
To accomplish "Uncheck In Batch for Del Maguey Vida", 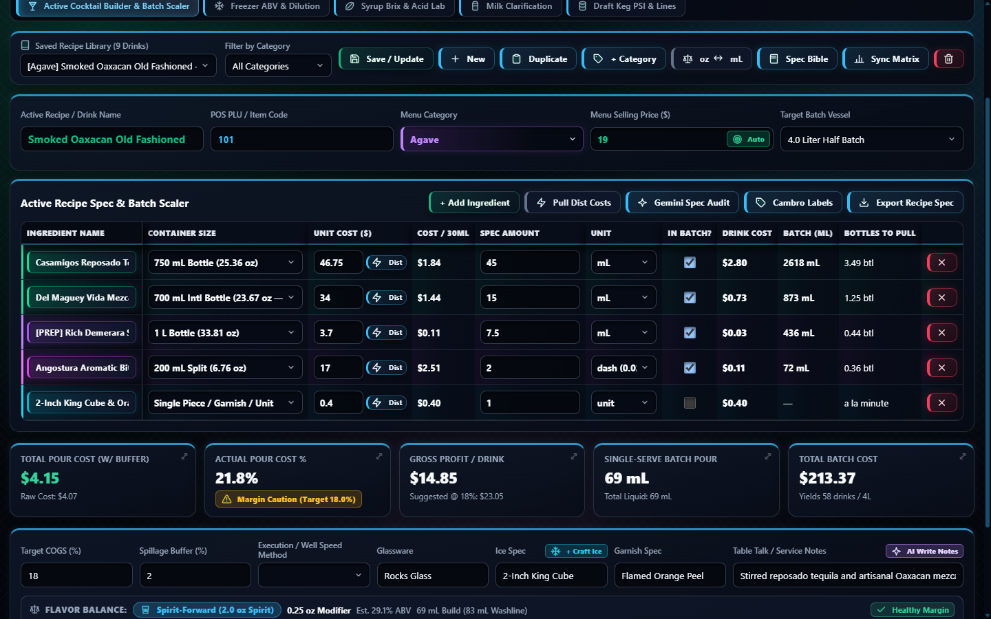I will point(690,298).
